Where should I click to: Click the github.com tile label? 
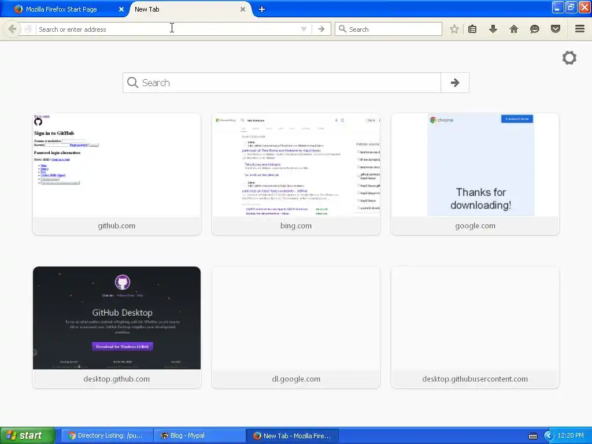click(x=117, y=226)
